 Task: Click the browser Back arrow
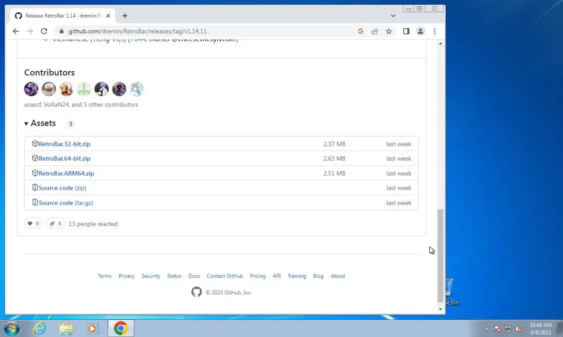pos(16,31)
